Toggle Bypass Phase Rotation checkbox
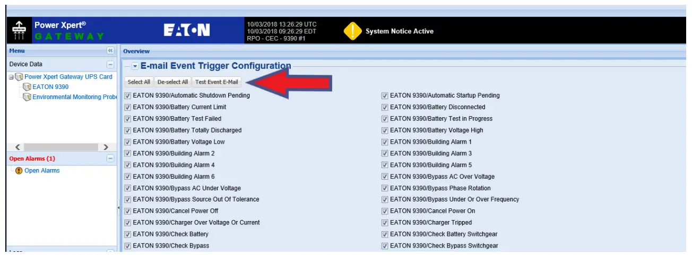This screenshot has width=692, height=255. click(x=385, y=188)
